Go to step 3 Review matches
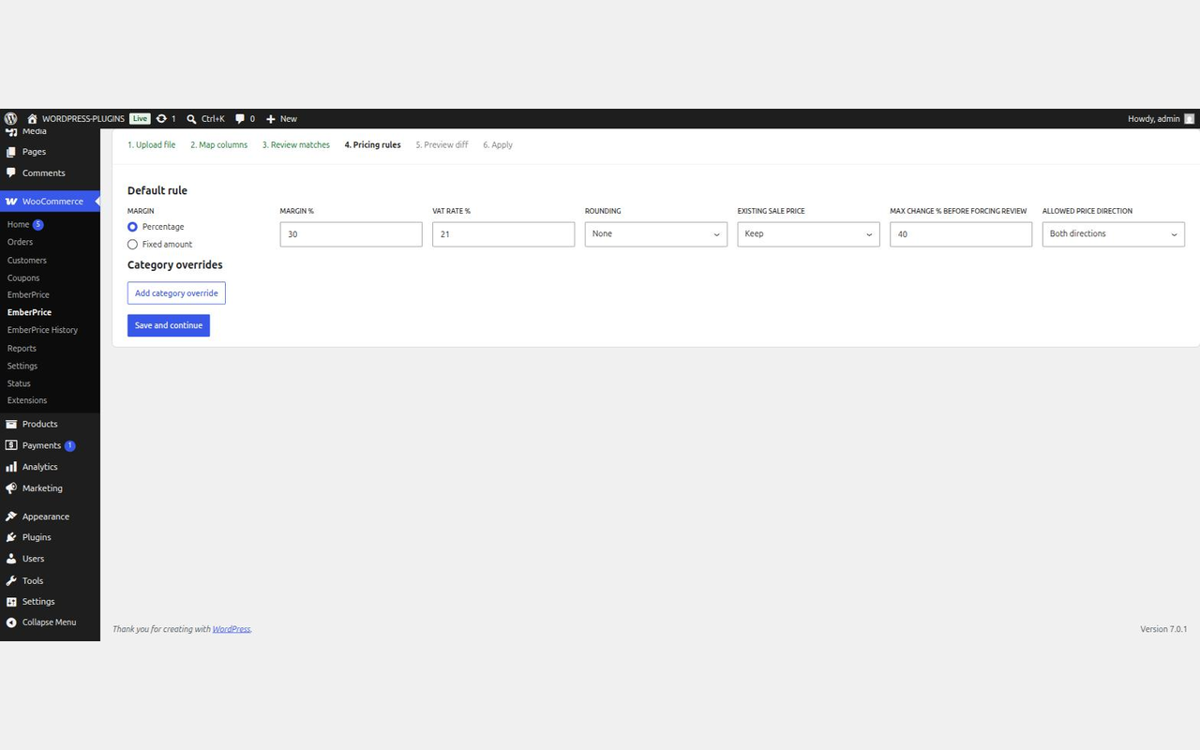Image resolution: width=1200 pixels, height=750 pixels. tap(296, 145)
